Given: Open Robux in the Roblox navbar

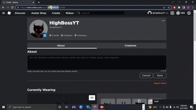Looking at the screenshot, I should 70,13.
